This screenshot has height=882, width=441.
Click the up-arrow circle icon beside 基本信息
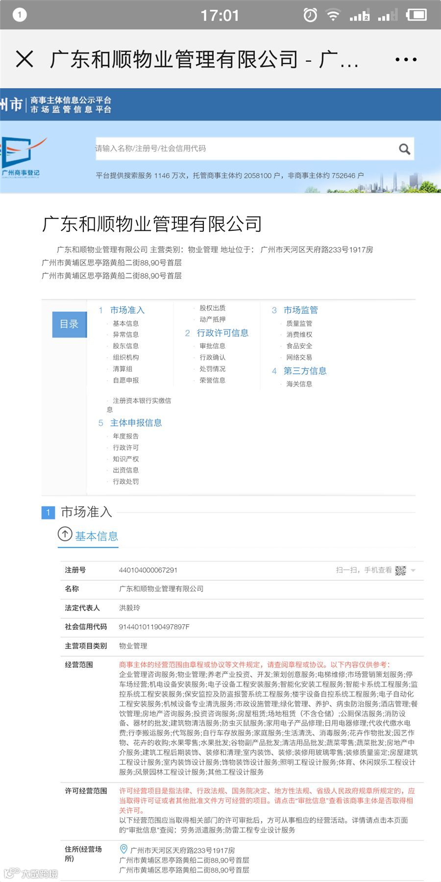click(x=65, y=534)
